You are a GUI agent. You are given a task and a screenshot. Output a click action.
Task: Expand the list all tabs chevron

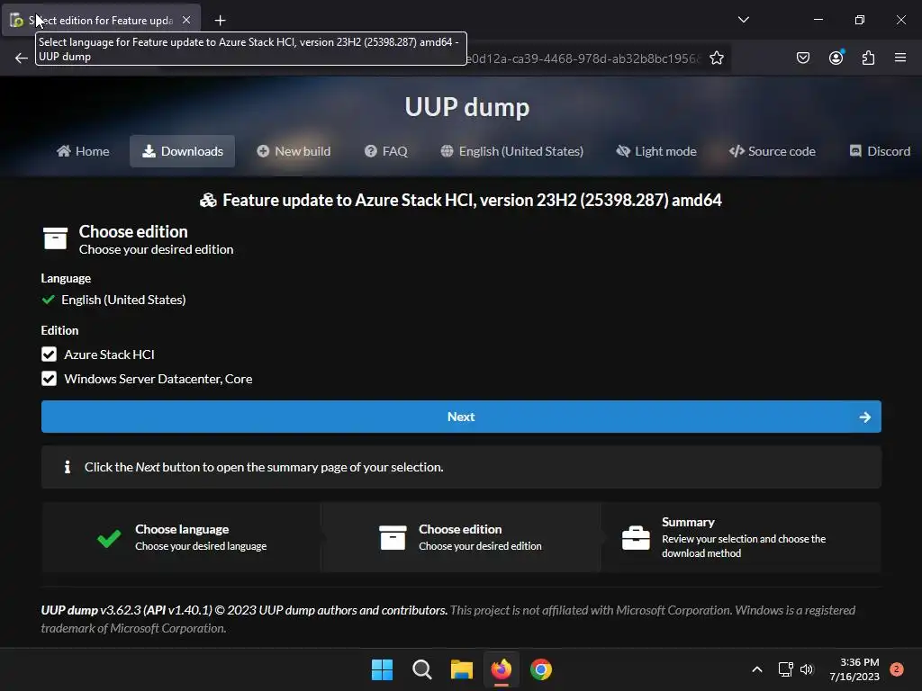[x=743, y=20]
